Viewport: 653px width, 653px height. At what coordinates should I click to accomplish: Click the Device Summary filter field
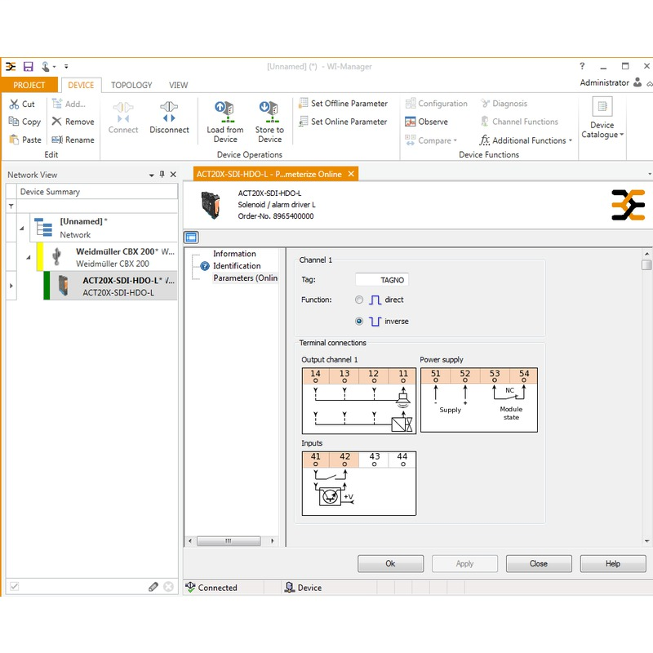coord(97,207)
